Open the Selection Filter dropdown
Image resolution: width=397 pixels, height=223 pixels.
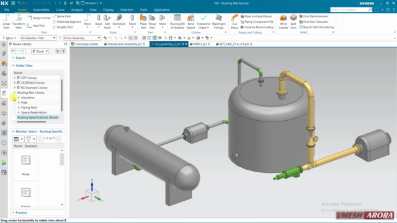click(x=38, y=38)
